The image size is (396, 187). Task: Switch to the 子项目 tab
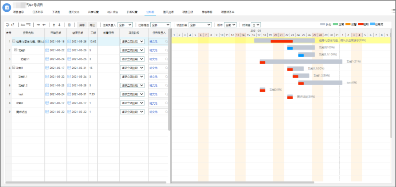(x=56, y=12)
